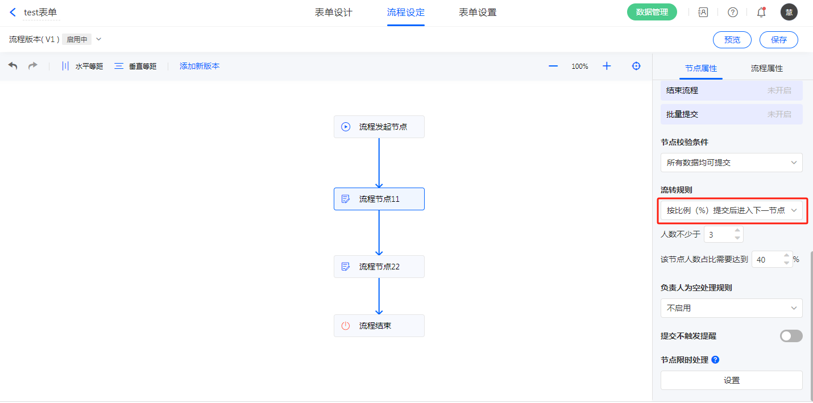Switch to the 流程属性 tab

766,68
